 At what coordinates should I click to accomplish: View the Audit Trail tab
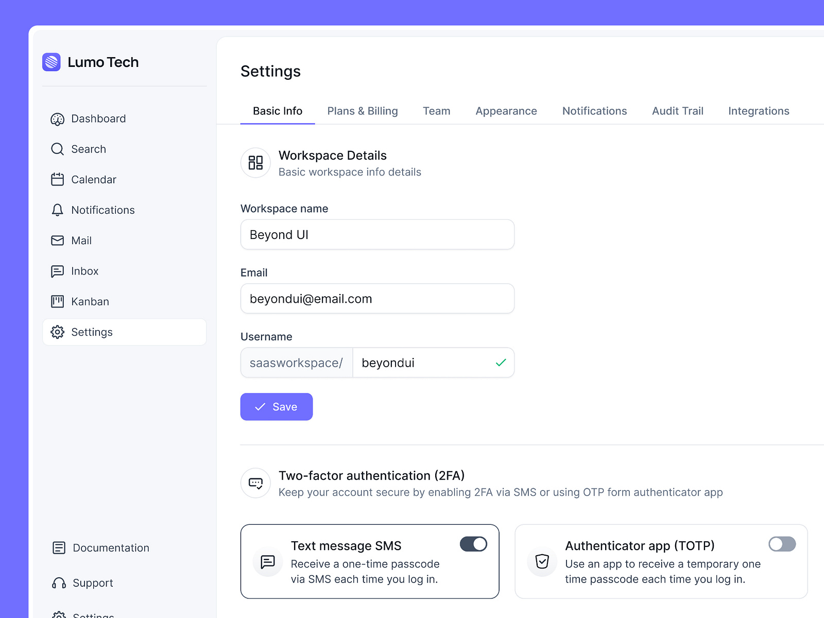pyautogui.click(x=677, y=111)
